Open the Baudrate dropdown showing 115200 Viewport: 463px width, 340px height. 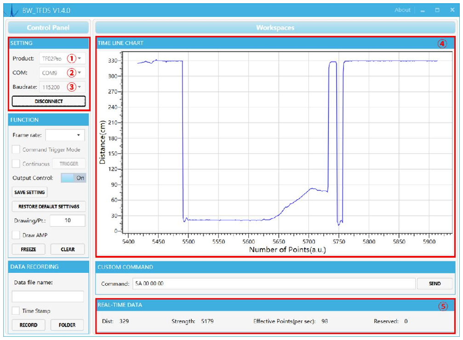point(63,87)
